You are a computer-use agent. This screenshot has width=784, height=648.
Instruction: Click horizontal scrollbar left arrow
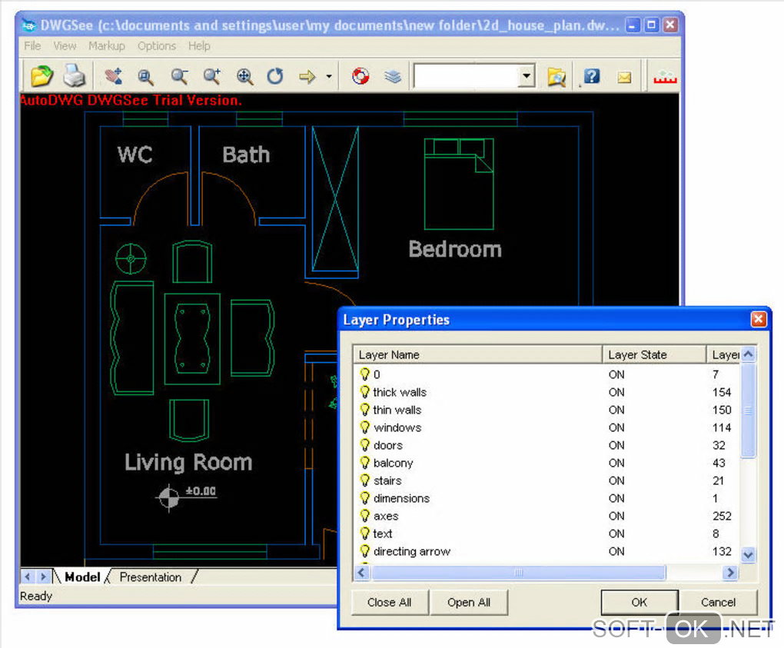coord(361,573)
